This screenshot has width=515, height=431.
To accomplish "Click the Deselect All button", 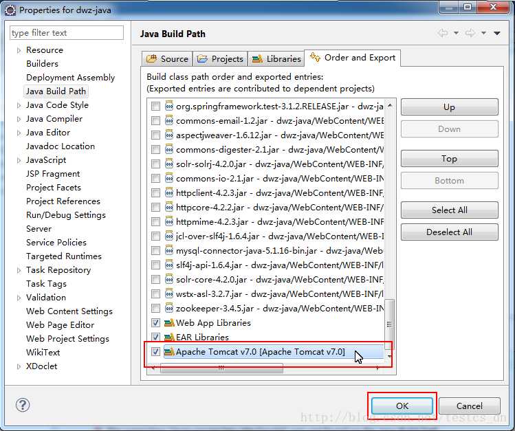I will pos(449,232).
